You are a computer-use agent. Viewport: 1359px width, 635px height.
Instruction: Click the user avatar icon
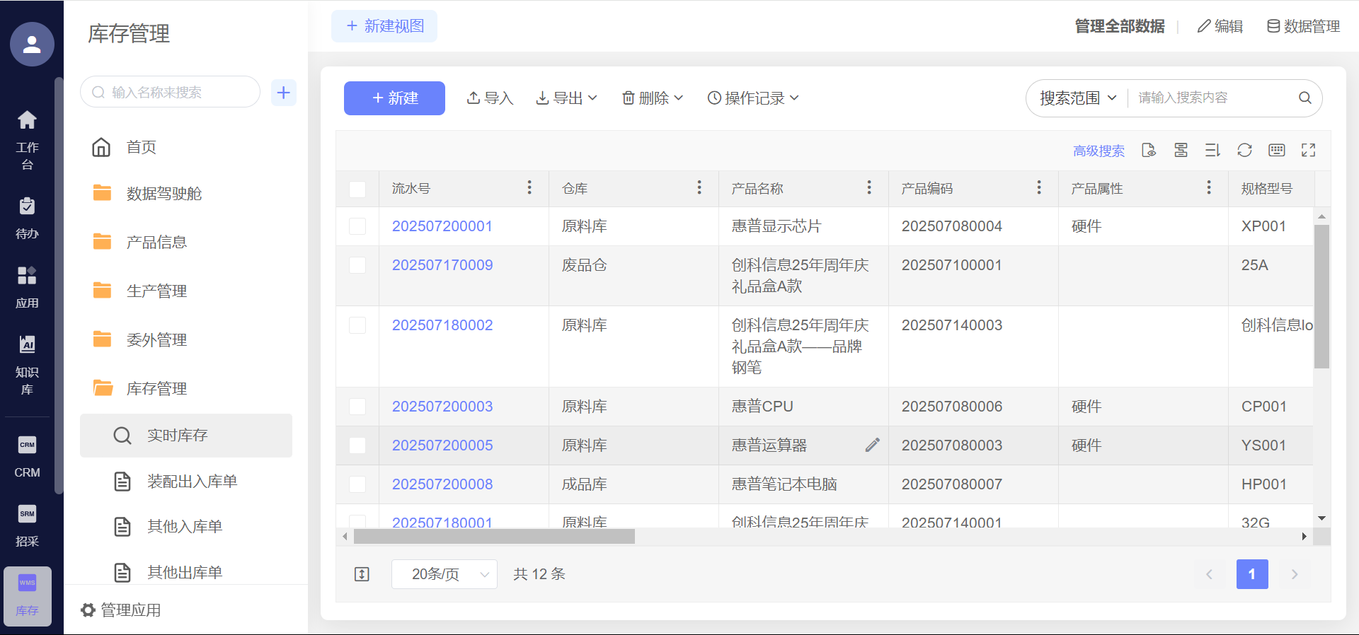pos(32,45)
